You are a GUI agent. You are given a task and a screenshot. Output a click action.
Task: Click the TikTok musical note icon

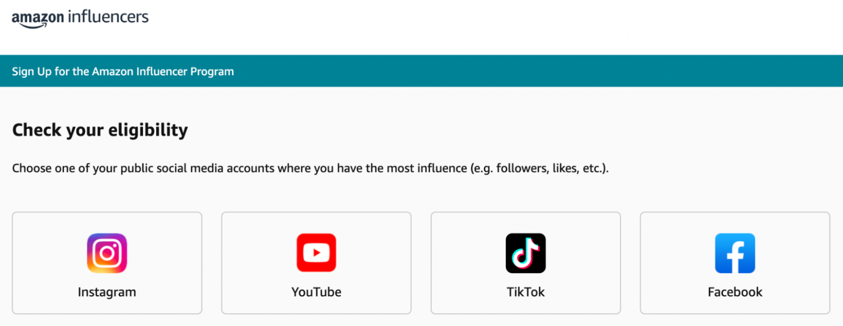pyautogui.click(x=525, y=253)
